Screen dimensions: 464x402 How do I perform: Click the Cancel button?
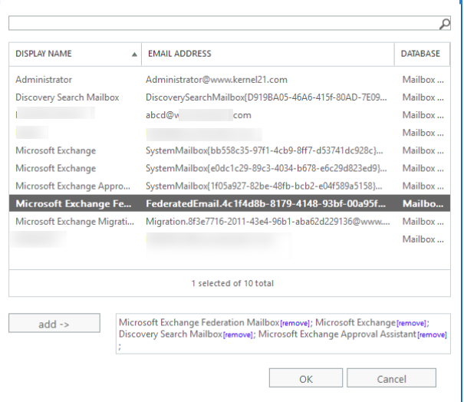pos(391,378)
